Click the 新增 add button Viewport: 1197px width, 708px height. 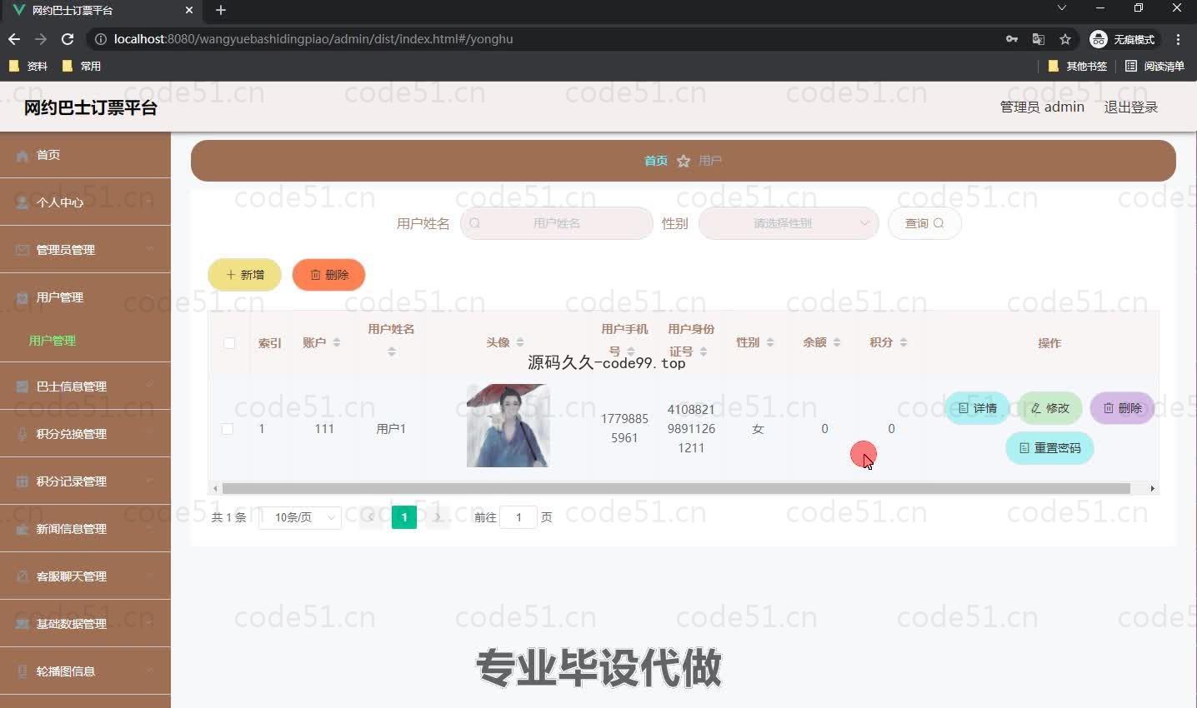tap(244, 275)
